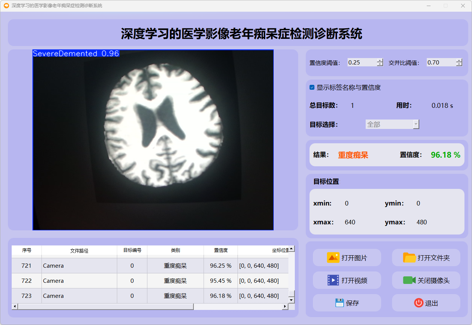Click the yellow folder icon
Screen dimensions: 472x325
pos(409,258)
